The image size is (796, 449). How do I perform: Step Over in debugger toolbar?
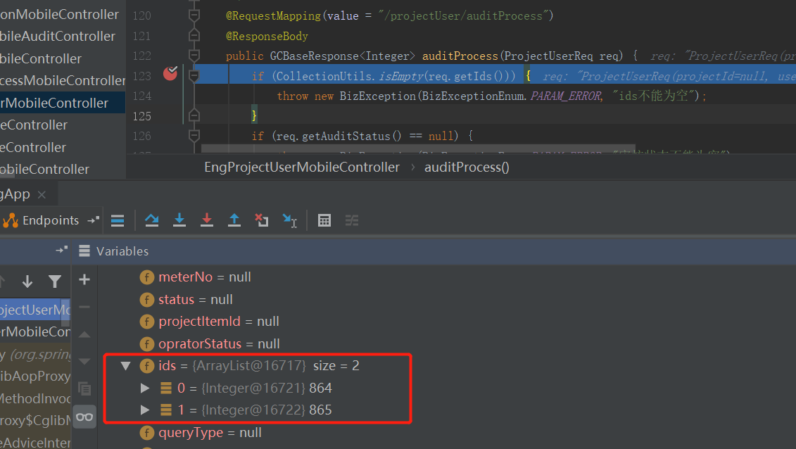pyautogui.click(x=152, y=220)
